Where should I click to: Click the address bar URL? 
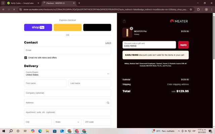(x=105, y=9)
